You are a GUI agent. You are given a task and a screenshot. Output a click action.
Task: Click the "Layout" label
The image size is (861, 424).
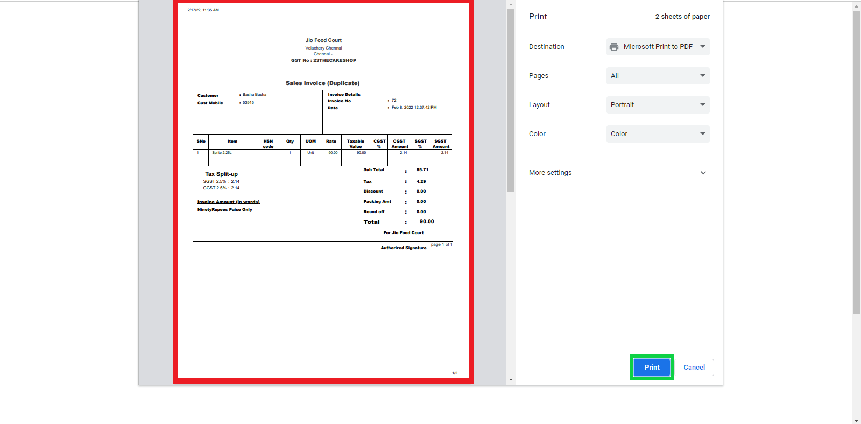[x=539, y=105]
